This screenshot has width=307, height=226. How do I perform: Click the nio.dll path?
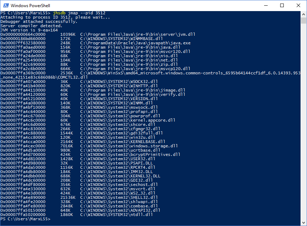(x=129, y=56)
